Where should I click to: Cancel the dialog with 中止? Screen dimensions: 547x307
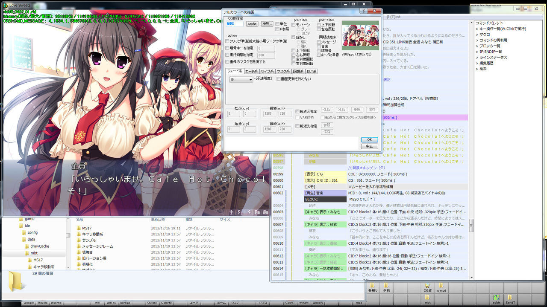[x=369, y=146]
